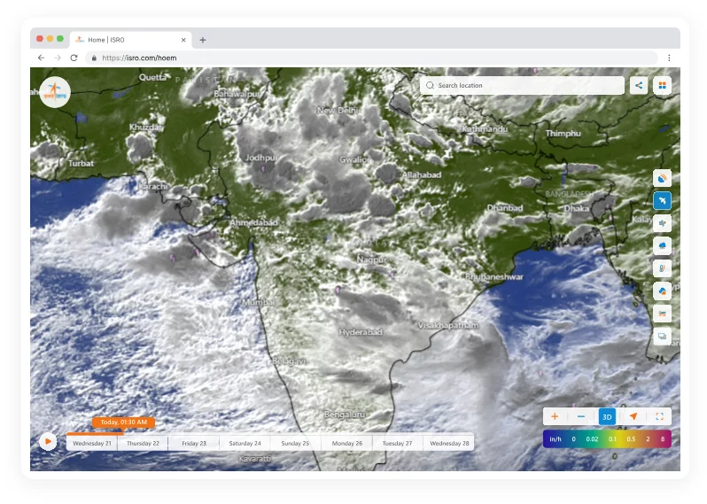Click the New Delhi map label
The width and height of the screenshot is (707, 504).
click(337, 110)
